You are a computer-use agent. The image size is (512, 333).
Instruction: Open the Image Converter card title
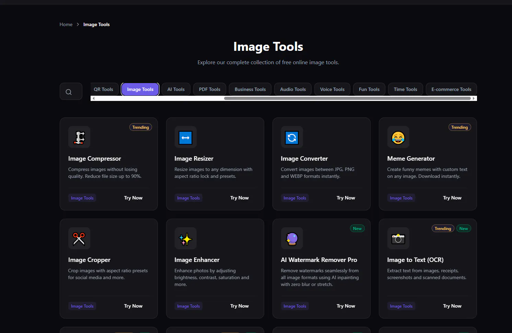click(304, 159)
